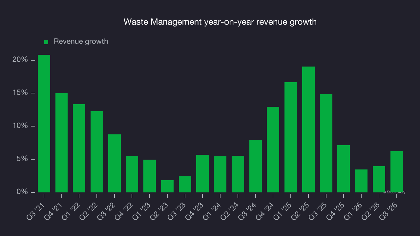
Task: Select the Q3 '23 bar
Action: pyautogui.click(x=185, y=184)
